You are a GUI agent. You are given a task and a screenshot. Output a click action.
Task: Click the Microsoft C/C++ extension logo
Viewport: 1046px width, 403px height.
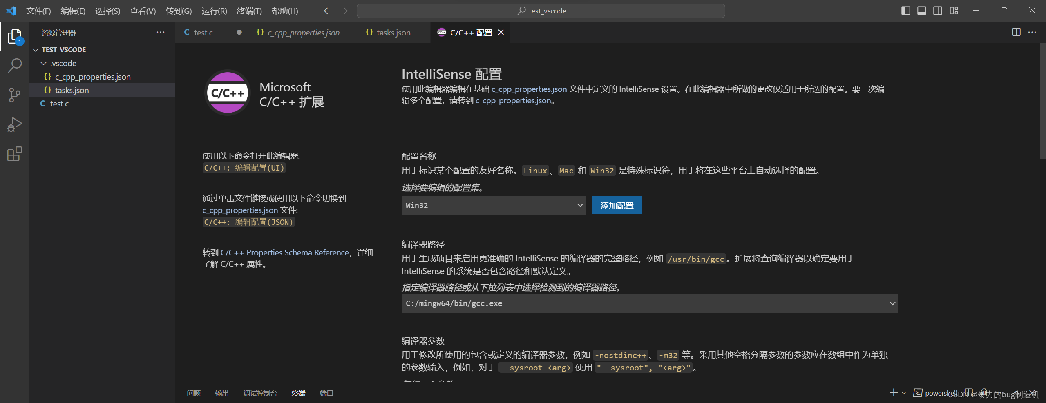click(228, 93)
